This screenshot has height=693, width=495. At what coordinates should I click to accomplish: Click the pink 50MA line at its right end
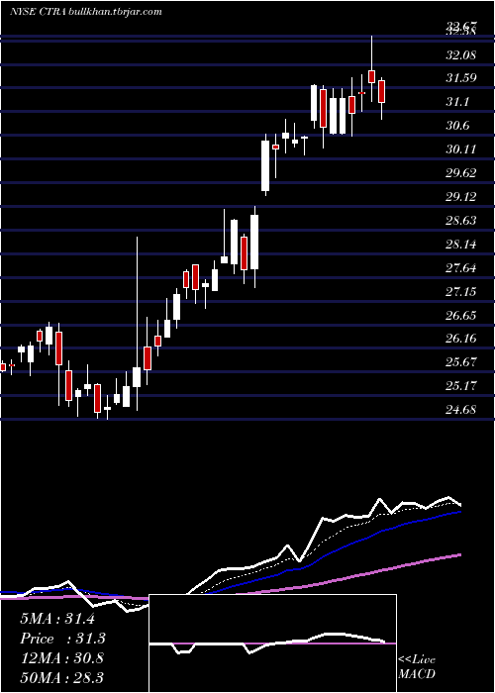(x=458, y=555)
